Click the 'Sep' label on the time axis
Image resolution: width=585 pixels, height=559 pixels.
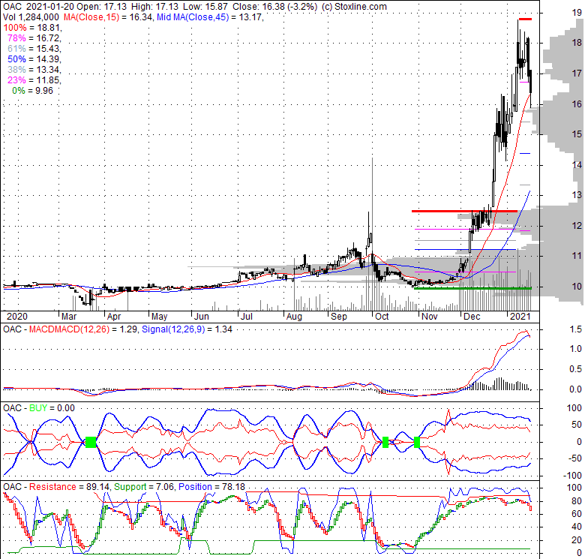tap(339, 317)
